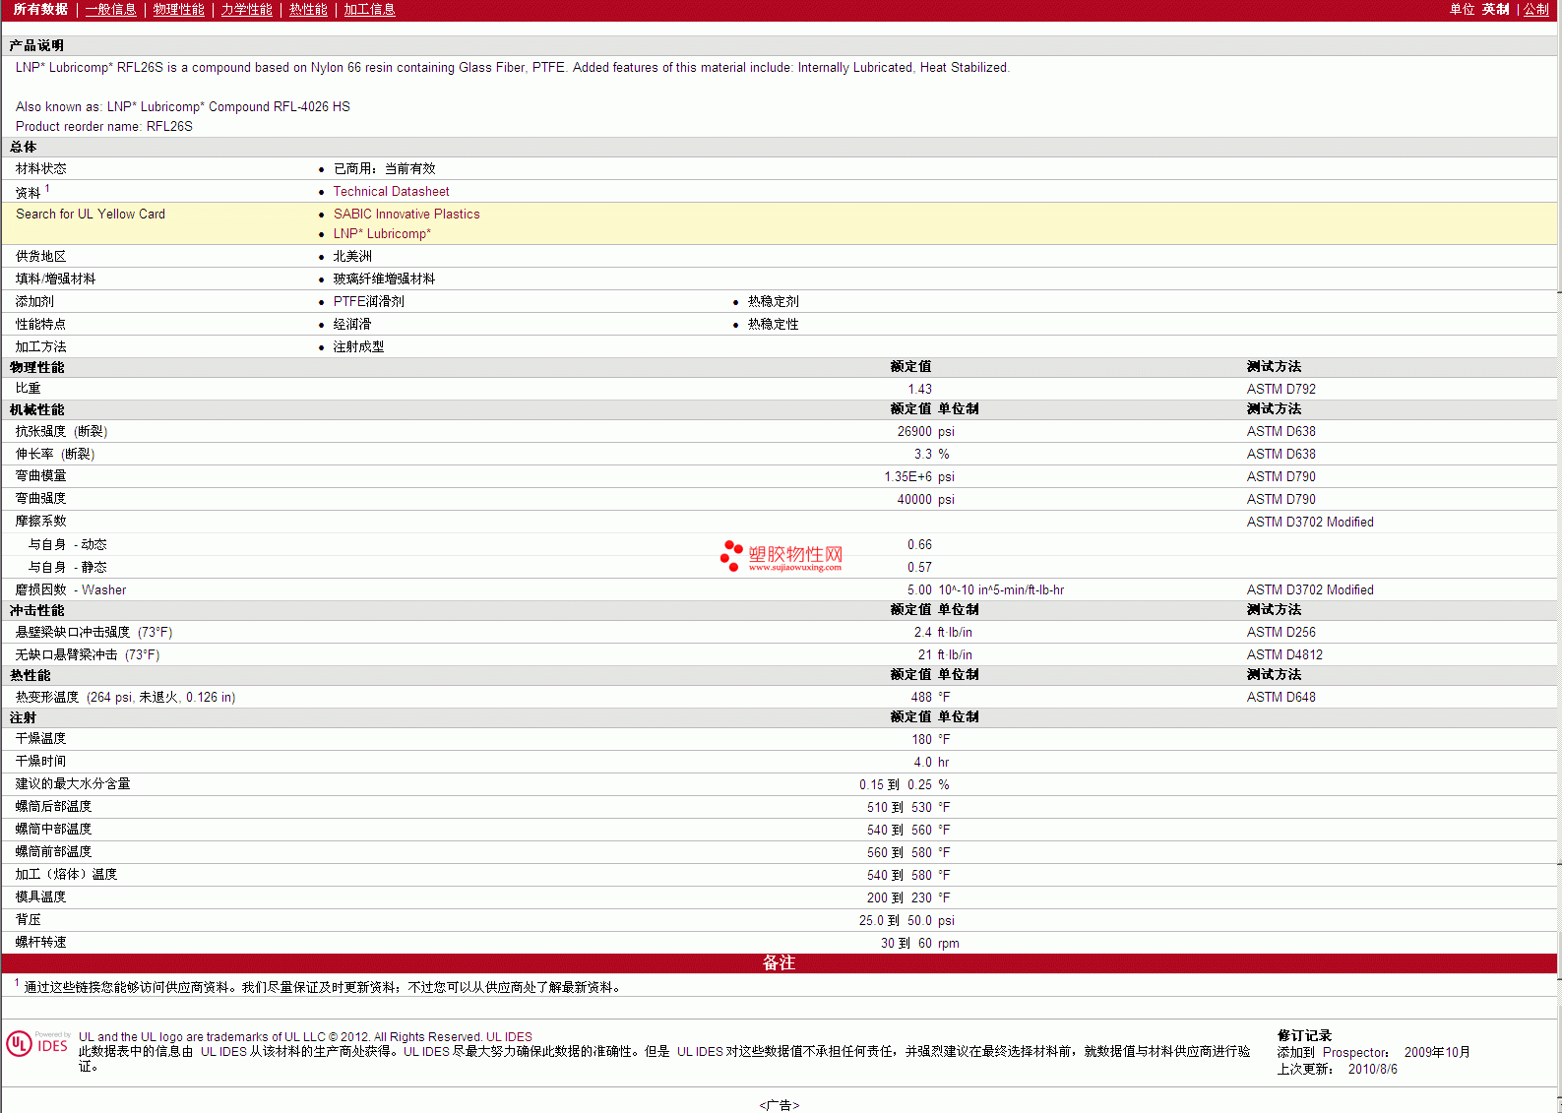Viewport: 1562px width, 1113px height.
Task: Open the LNP* Lubricomp* link
Action: (x=382, y=234)
